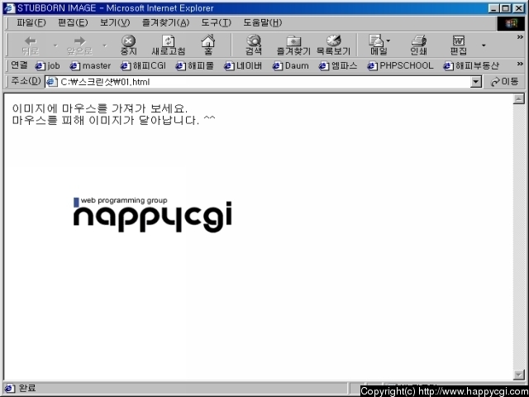This screenshot has height=397, width=529.
Task: Open the 해피CGI link bookmark
Action: pos(143,65)
